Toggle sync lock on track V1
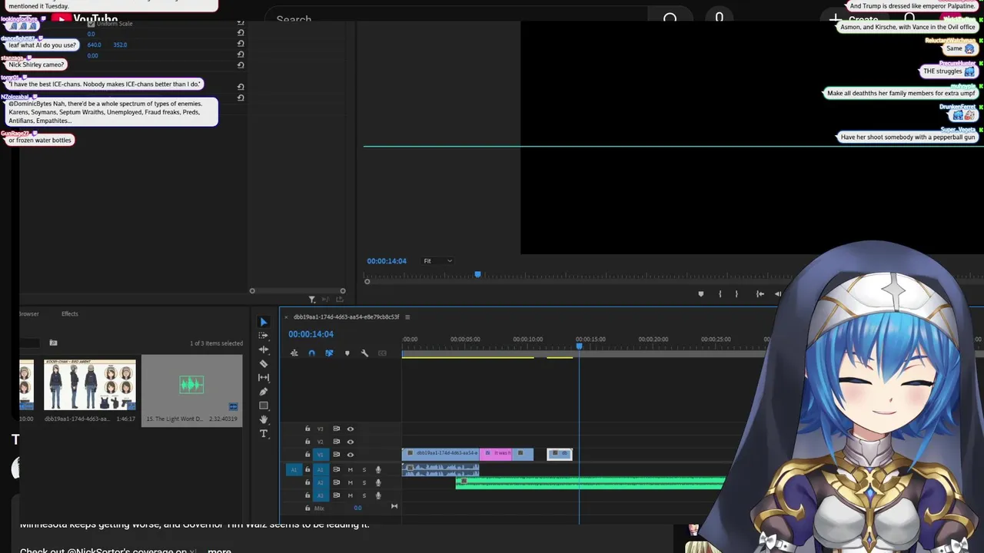This screenshot has height=553, width=984. tap(336, 455)
